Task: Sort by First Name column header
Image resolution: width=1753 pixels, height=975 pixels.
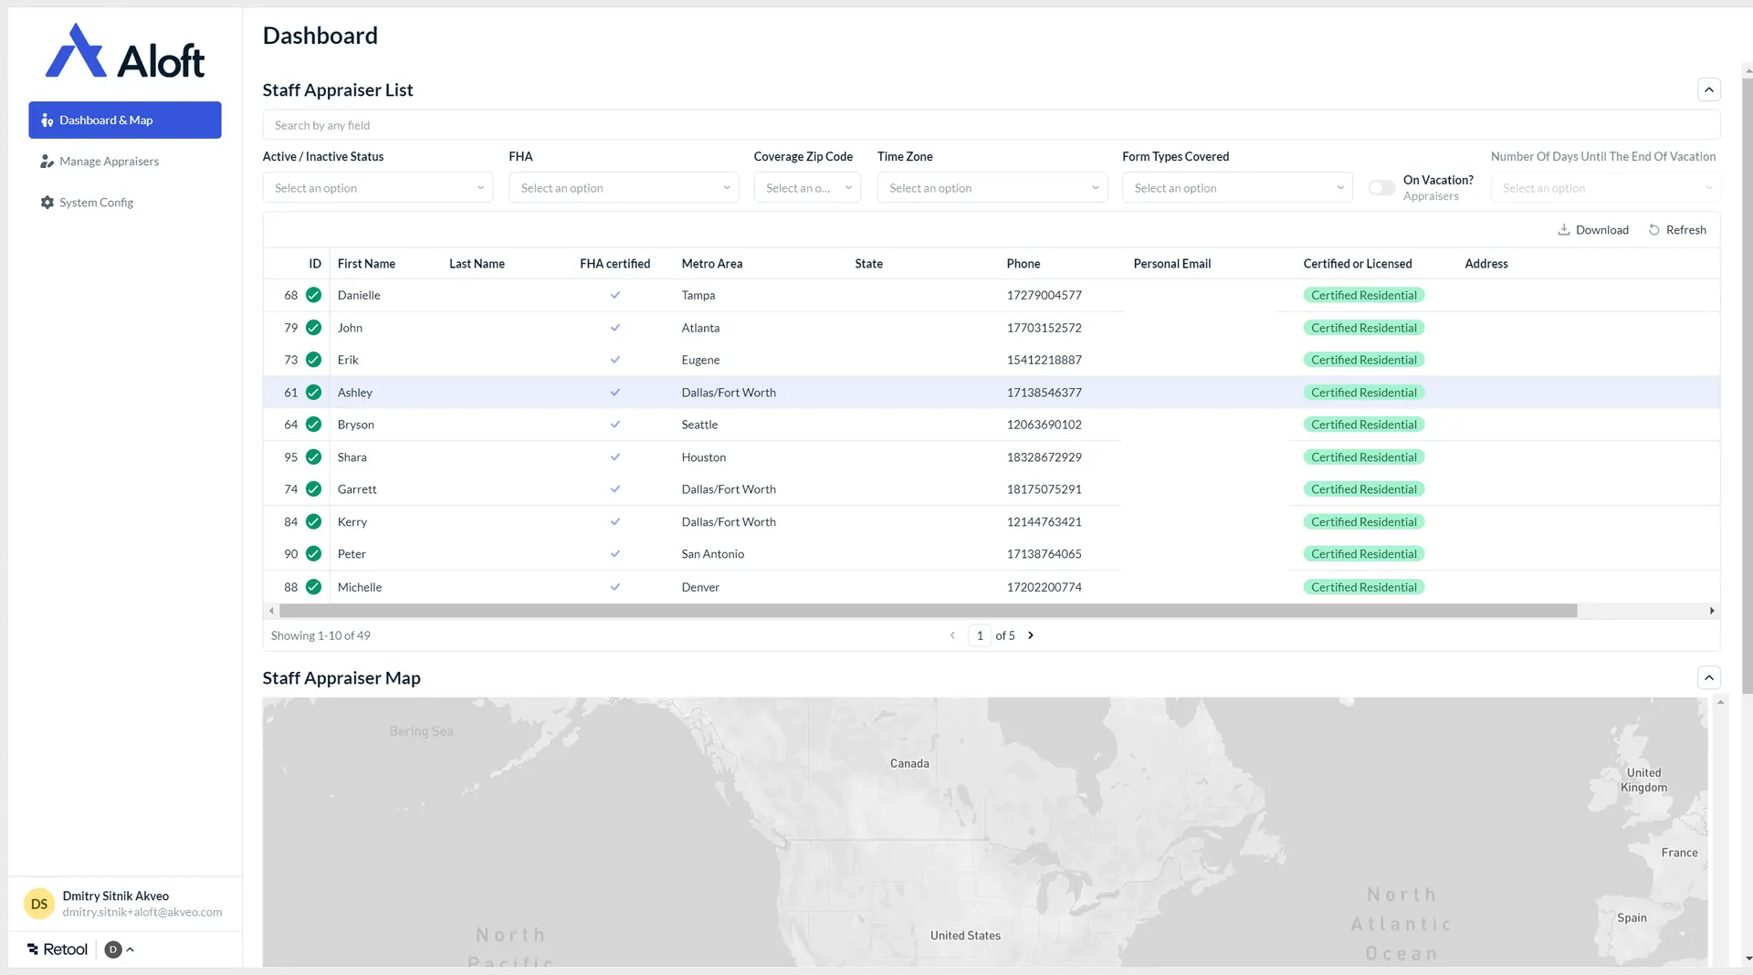Action: tap(366, 264)
